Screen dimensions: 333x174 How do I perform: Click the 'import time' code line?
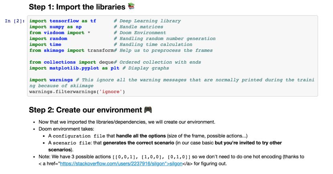[x=45, y=45]
